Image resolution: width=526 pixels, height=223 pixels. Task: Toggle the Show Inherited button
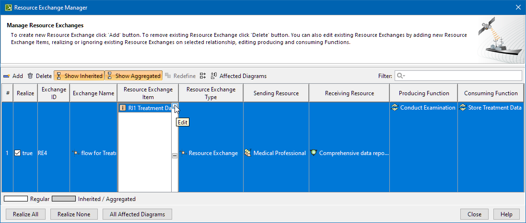[x=79, y=76]
